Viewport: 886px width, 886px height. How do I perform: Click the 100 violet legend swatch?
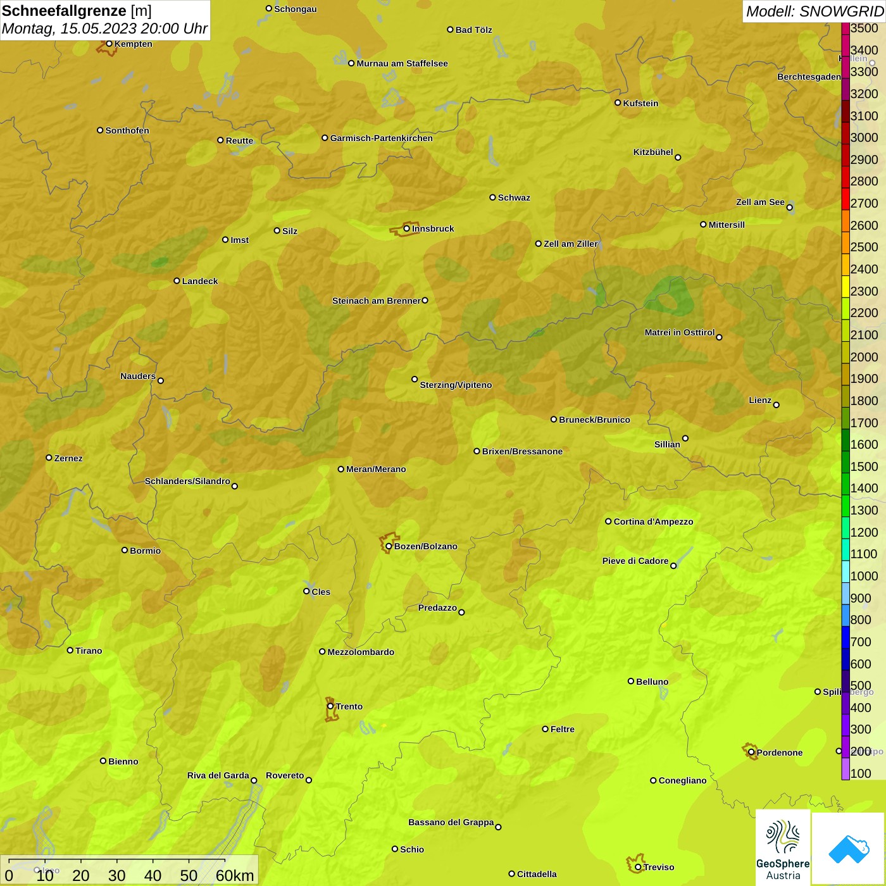coord(845,769)
